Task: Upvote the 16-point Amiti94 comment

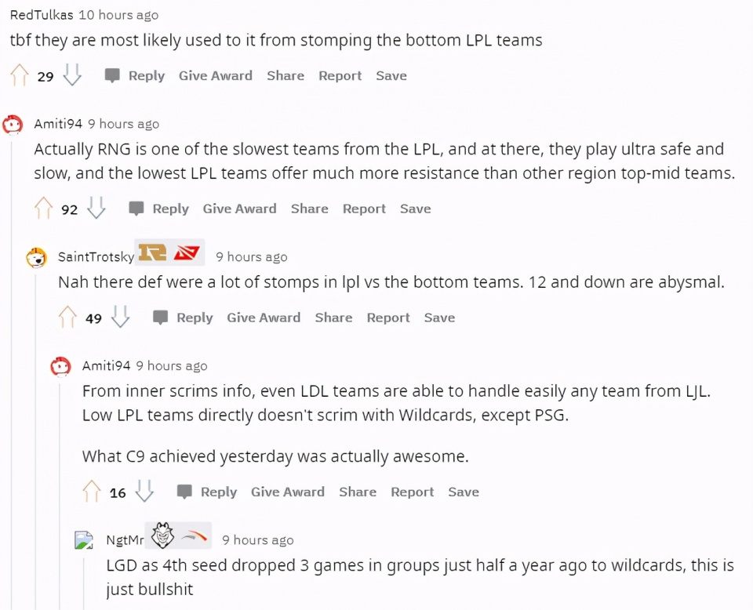Action: pyautogui.click(x=91, y=492)
